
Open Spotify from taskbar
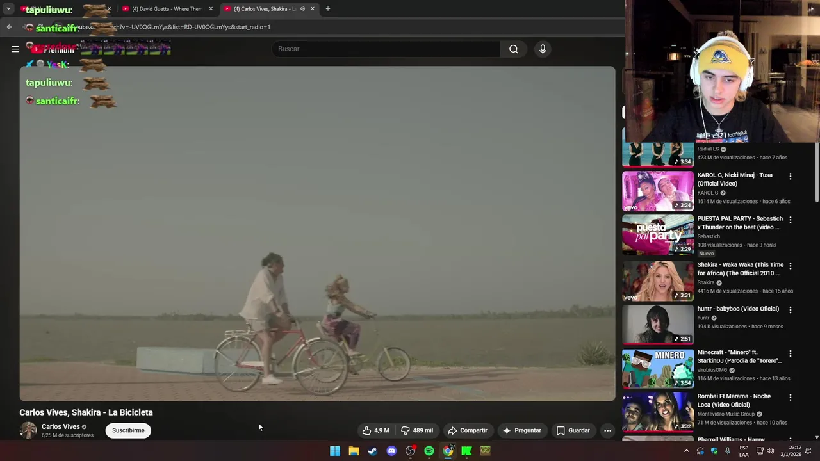429,451
